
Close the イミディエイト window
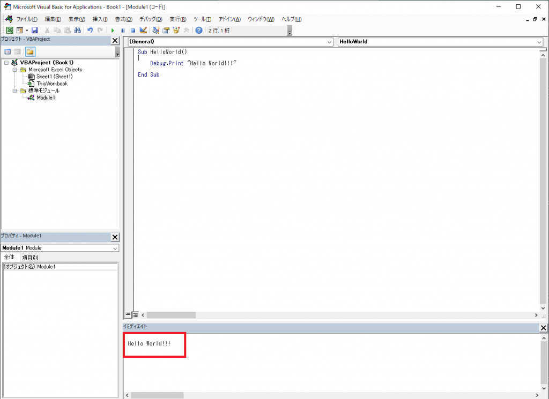pyautogui.click(x=543, y=328)
